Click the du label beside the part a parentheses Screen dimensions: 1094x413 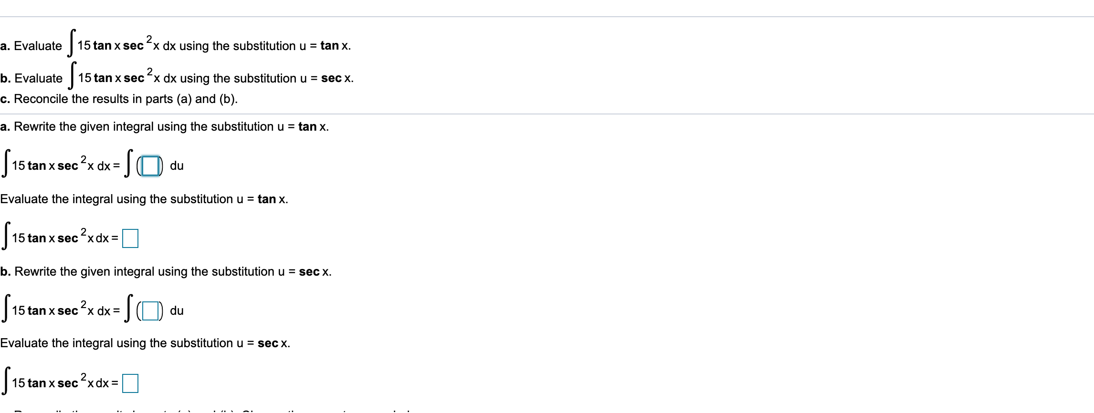click(x=178, y=165)
